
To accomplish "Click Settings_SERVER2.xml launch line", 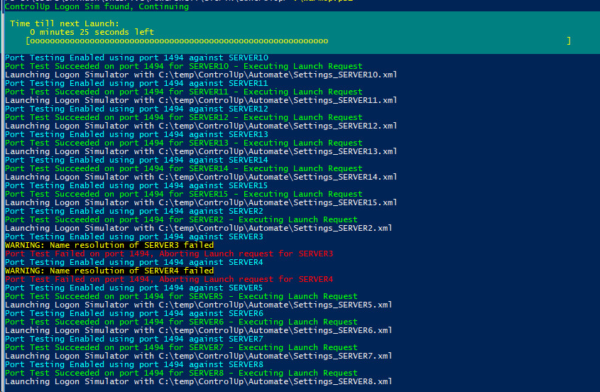I will coord(199,229).
